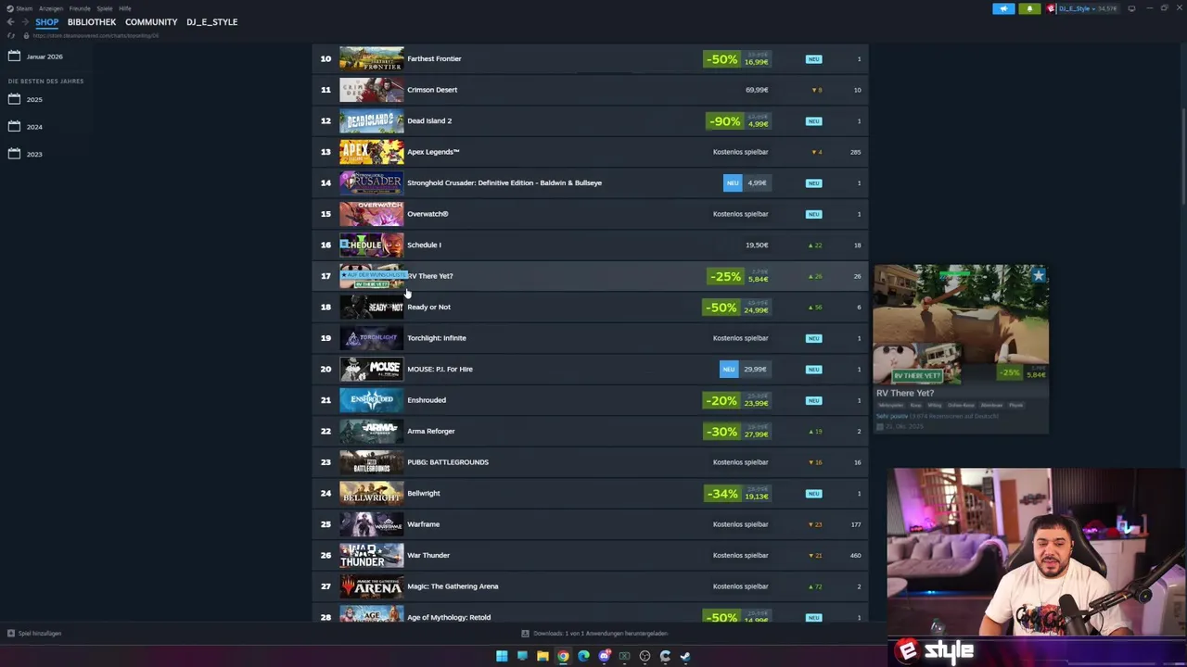
Task: Open Age of Mythology: Retold entry
Action: point(590,613)
